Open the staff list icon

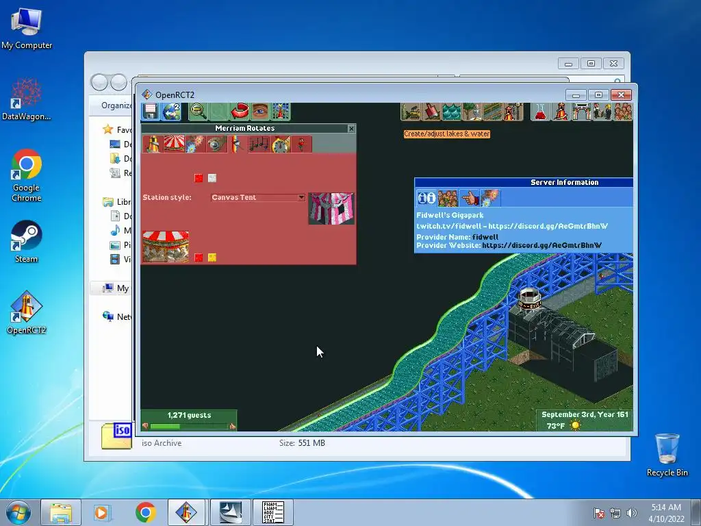click(602, 112)
